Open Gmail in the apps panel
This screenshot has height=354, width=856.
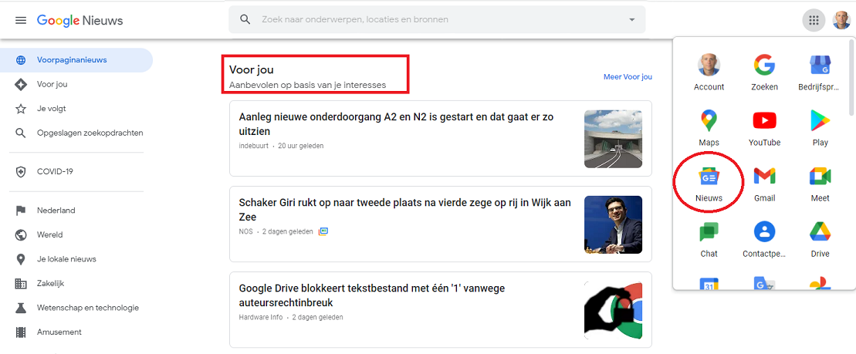764,184
